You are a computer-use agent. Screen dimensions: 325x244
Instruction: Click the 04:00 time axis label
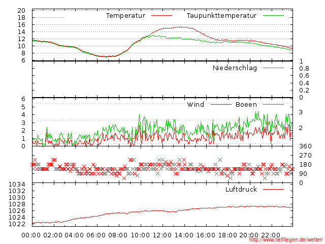(75, 235)
